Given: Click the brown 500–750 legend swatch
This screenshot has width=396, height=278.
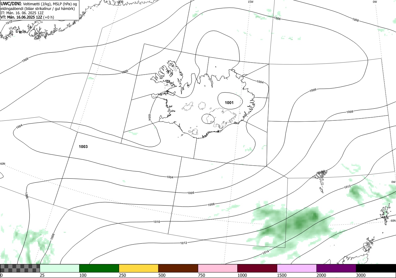Looking at the screenshot, I should [178, 268].
